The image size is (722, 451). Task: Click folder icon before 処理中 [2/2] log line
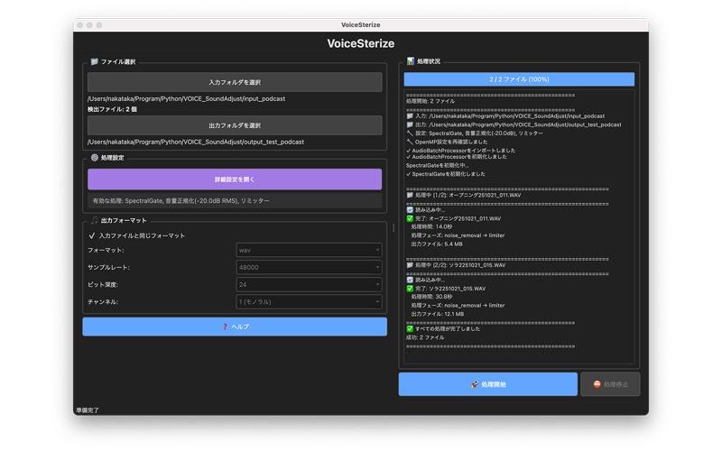tap(410, 265)
